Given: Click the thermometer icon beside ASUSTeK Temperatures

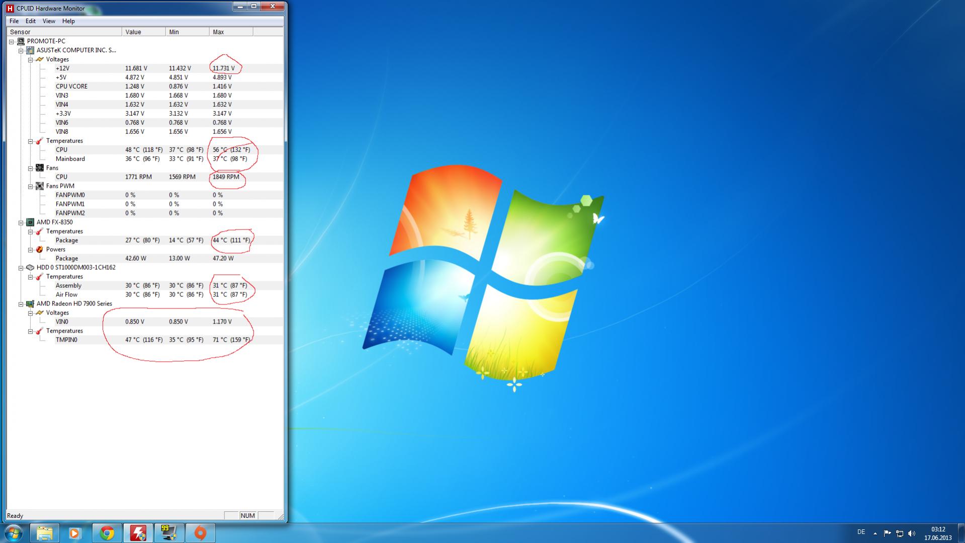Looking at the screenshot, I should click(40, 141).
